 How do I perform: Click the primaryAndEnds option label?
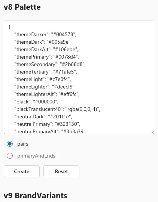point(36,156)
